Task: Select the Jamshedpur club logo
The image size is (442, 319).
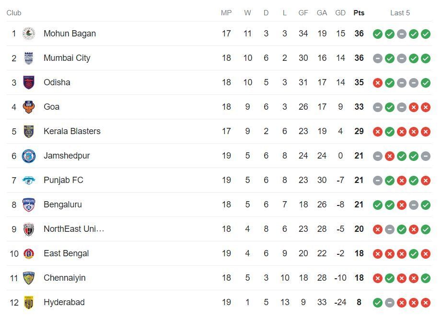Action: pos(29,156)
